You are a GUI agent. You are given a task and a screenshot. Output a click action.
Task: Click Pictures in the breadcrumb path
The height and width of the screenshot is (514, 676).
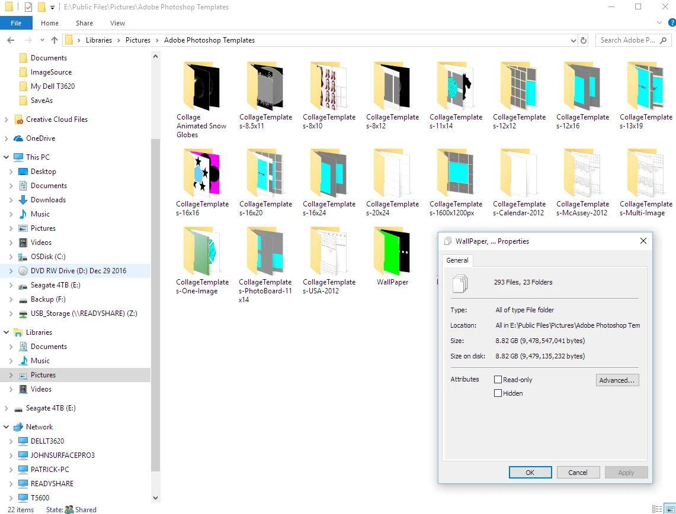click(x=138, y=40)
